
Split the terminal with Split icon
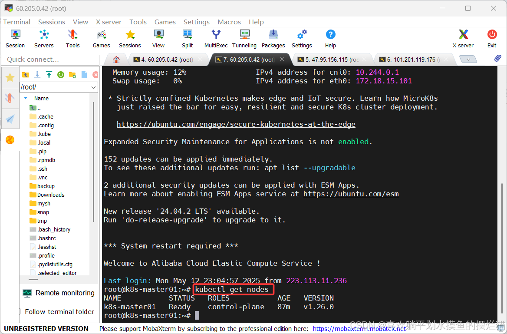coord(187,39)
